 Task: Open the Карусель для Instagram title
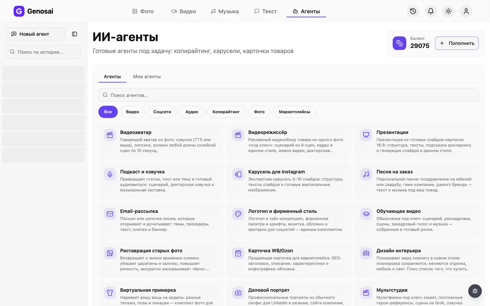[x=276, y=172]
